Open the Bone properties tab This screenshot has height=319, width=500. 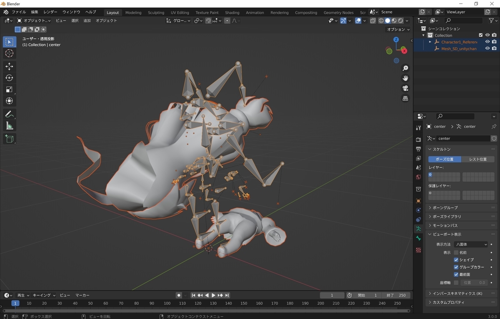point(418,238)
